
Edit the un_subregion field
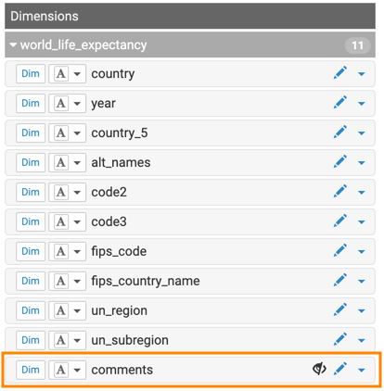340,340
